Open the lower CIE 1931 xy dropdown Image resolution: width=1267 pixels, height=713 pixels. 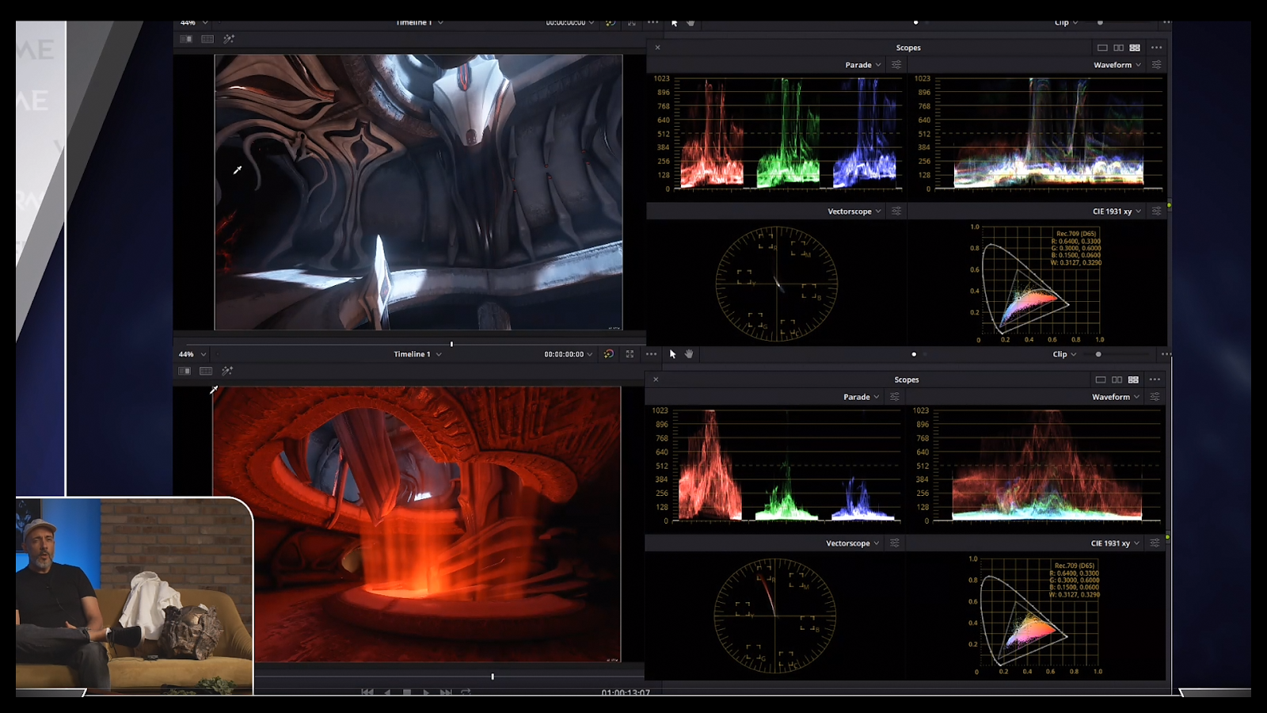[x=1116, y=543]
